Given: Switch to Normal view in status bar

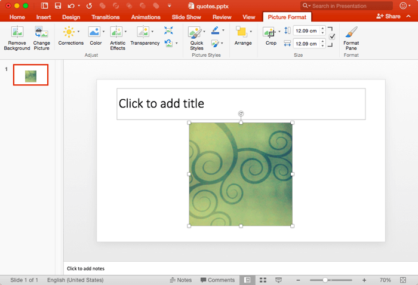Looking at the screenshot, I should [247, 280].
